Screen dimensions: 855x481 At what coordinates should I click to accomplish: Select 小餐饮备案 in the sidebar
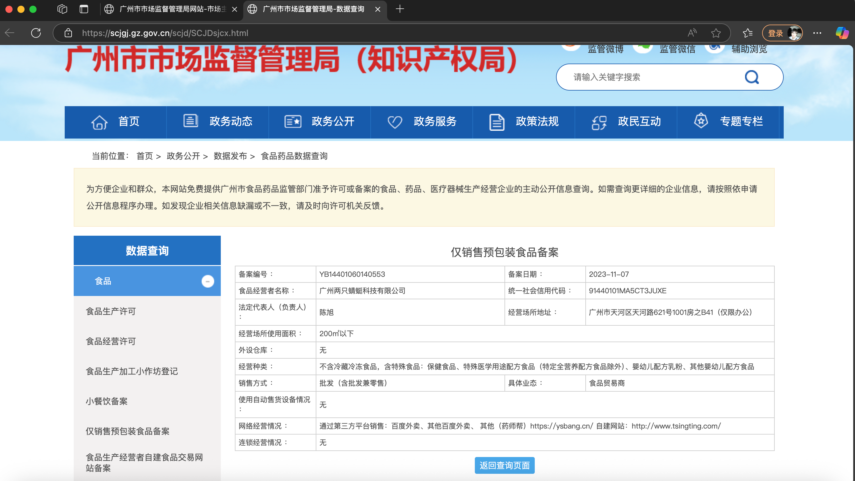[106, 401]
